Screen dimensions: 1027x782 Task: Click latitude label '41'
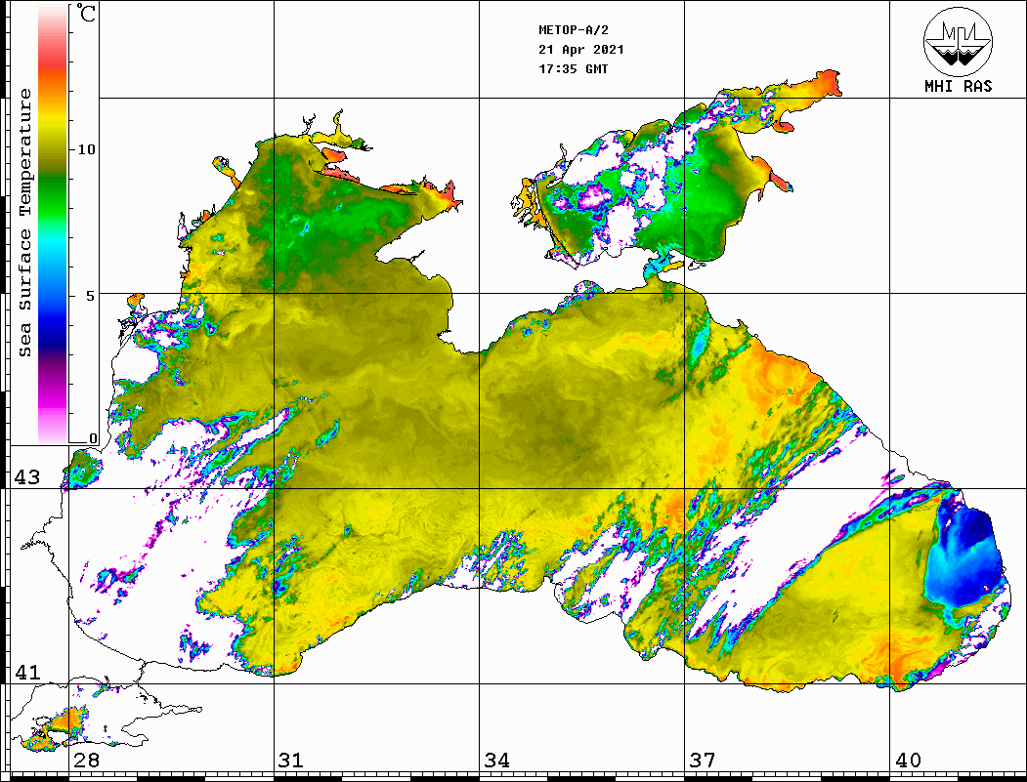[x=27, y=673]
